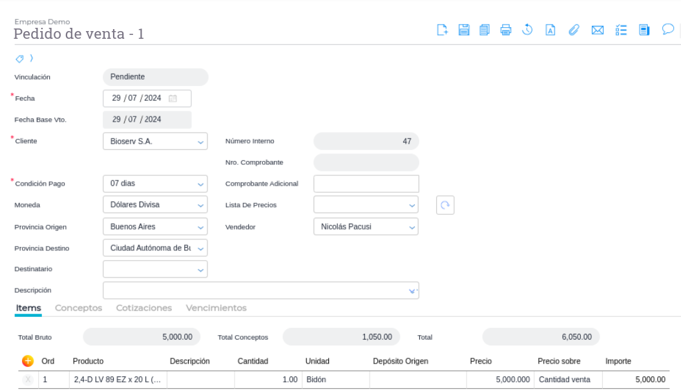Image resolution: width=681 pixels, height=392 pixels.
Task: Switch to the Vencimientos tab
Action: point(216,308)
